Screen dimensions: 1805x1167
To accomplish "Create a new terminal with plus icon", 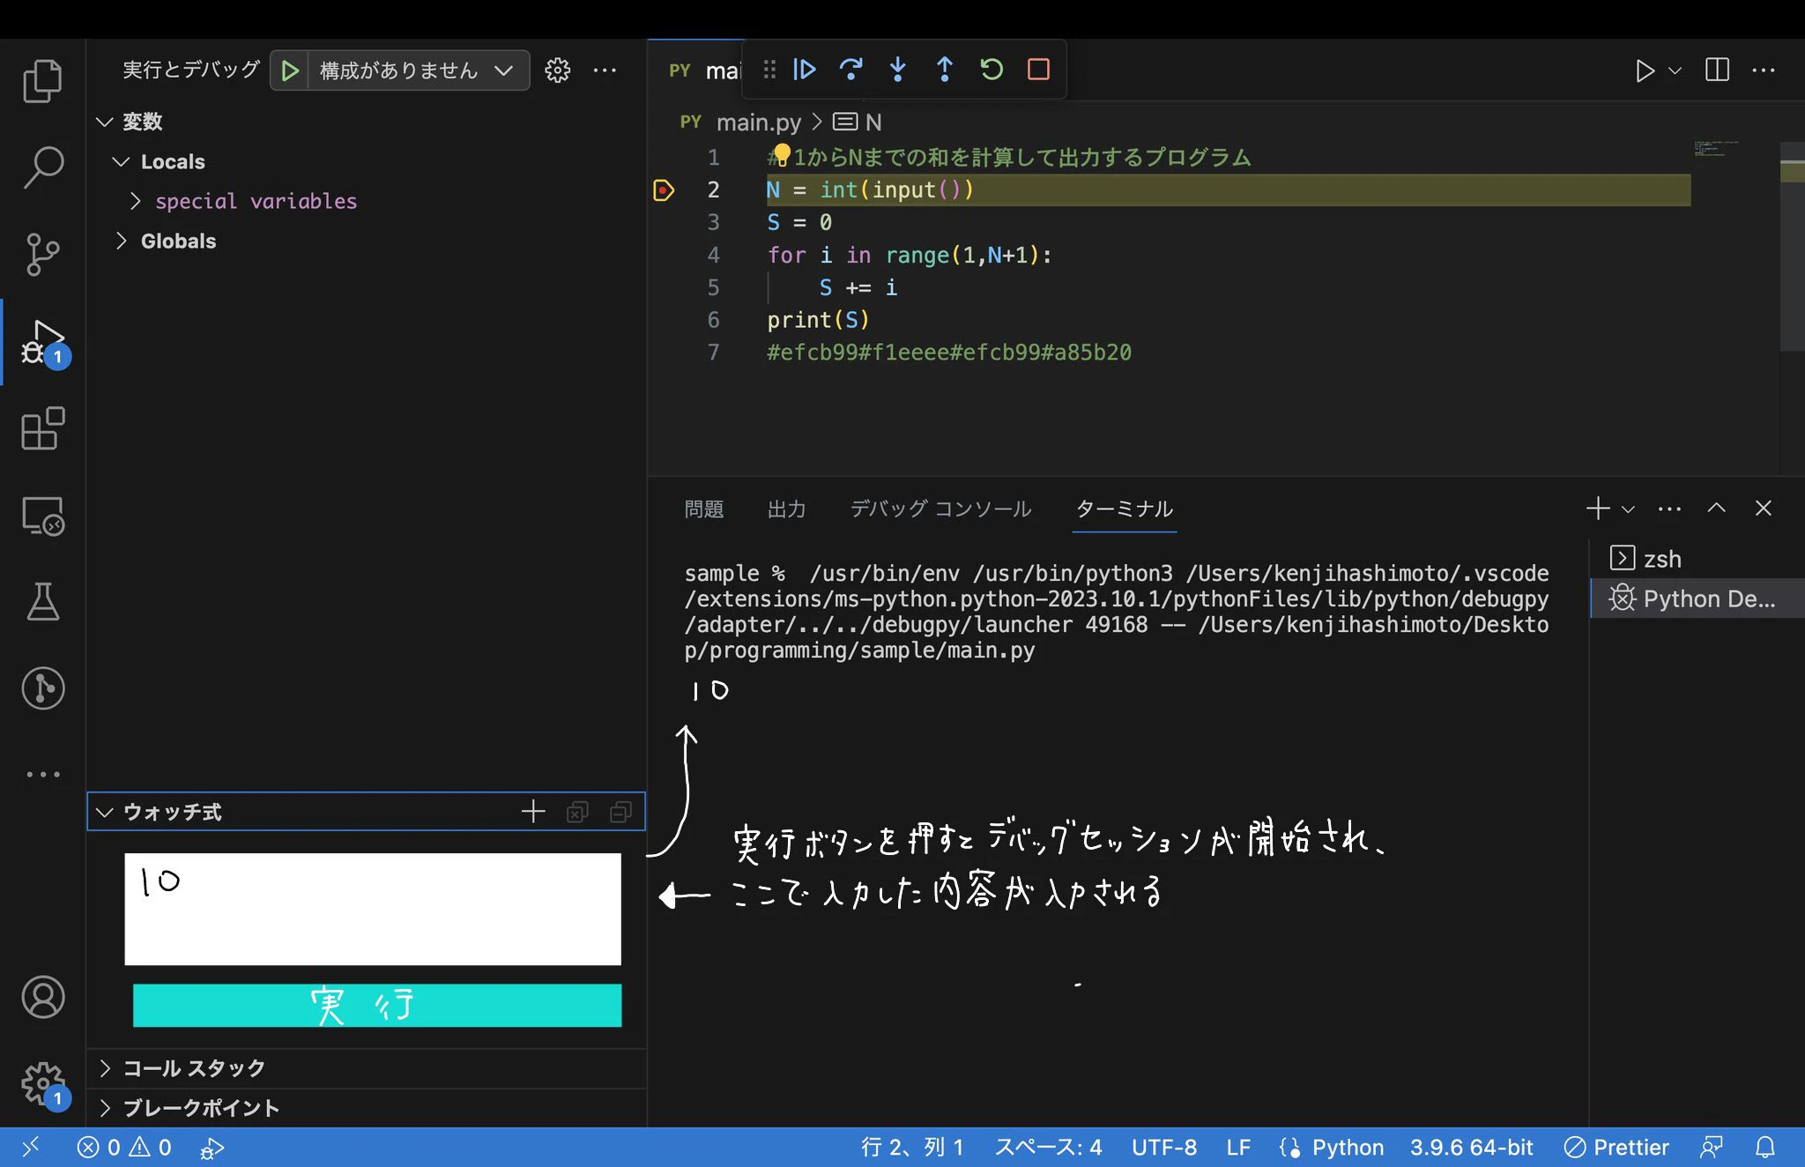I will [x=1597, y=509].
